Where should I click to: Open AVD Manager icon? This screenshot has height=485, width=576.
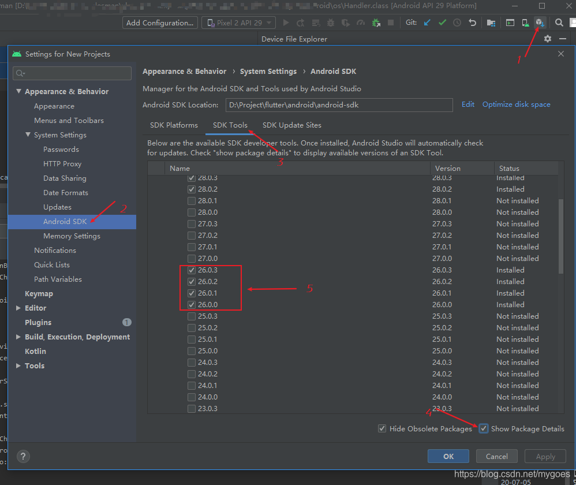pyautogui.click(x=525, y=23)
